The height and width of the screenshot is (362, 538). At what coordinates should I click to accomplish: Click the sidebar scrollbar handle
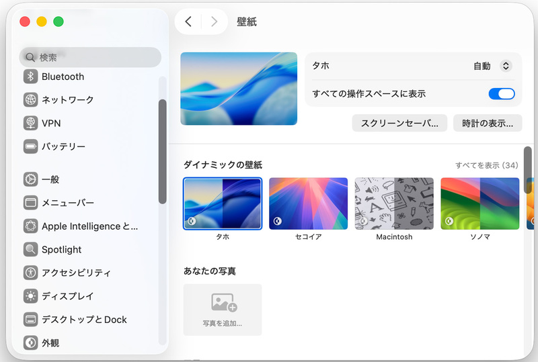tap(162, 152)
